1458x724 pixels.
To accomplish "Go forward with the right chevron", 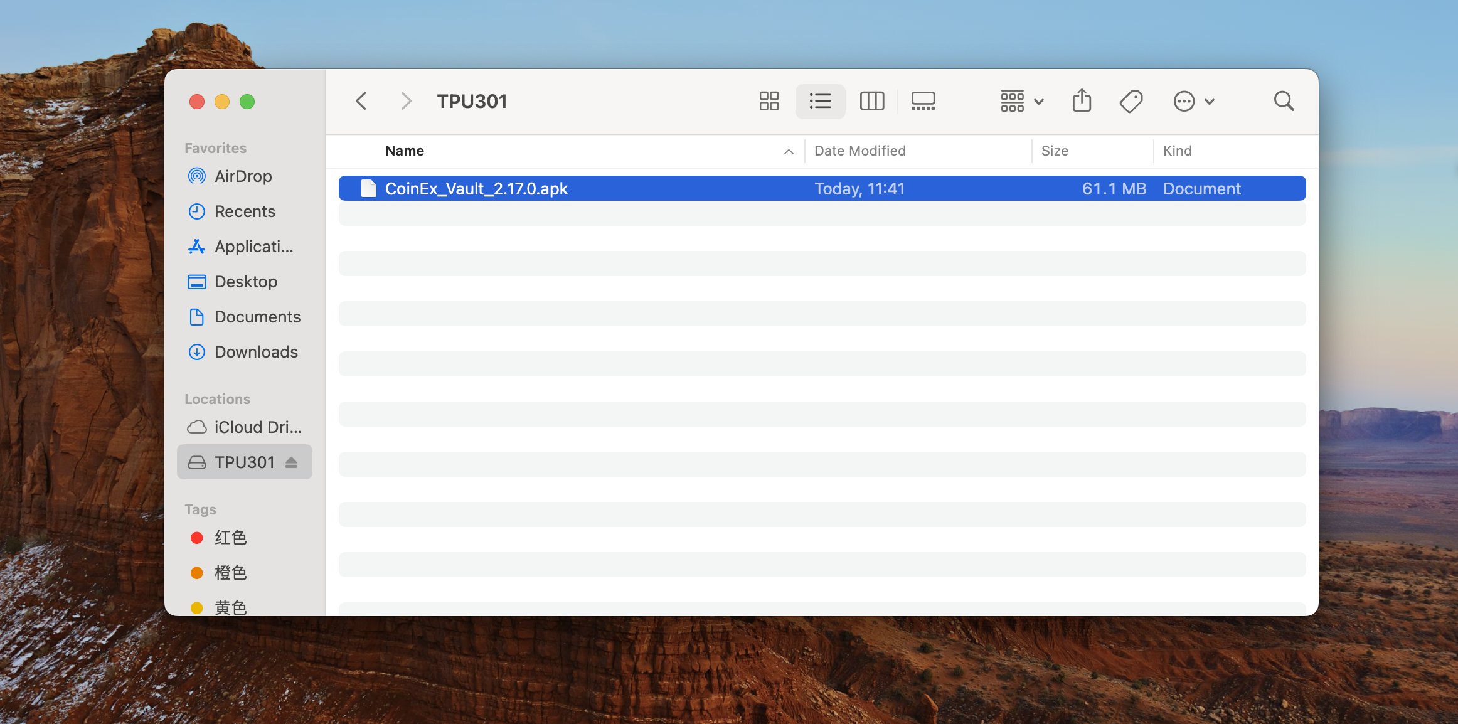I will pyautogui.click(x=406, y=101).
